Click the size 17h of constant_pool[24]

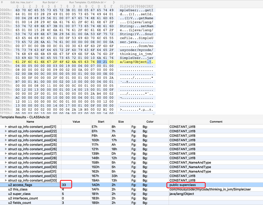click(114, 140)
